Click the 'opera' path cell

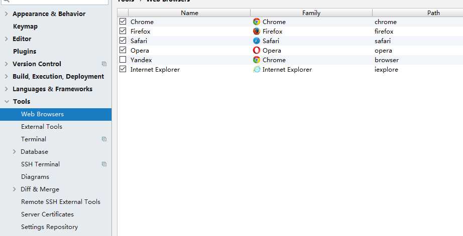tap(417, 51)
